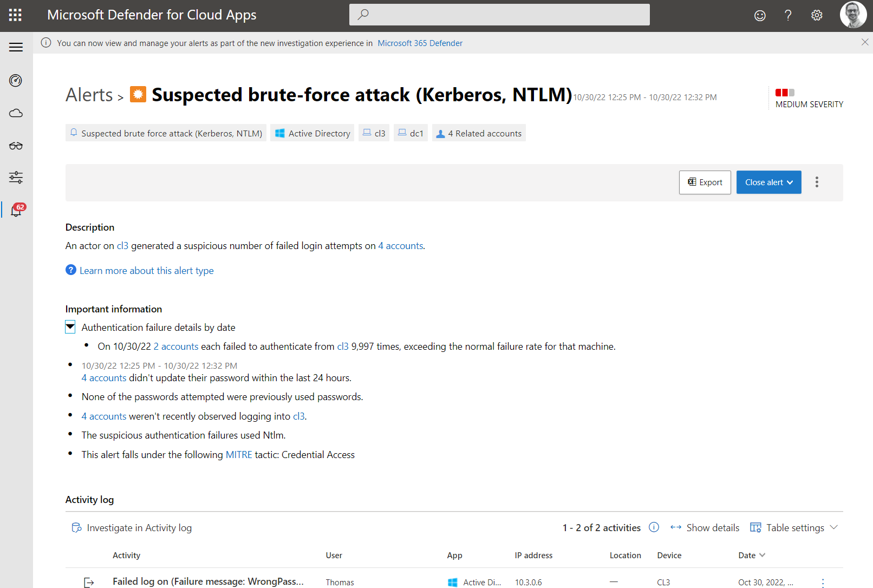Open the alert more options menu
Viewport: 873px width, 588px height.
pos(817,182)
